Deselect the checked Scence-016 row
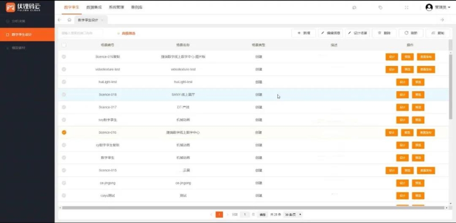Image resolution: width=456 pixels, height=223 pixels. point(64,132)
